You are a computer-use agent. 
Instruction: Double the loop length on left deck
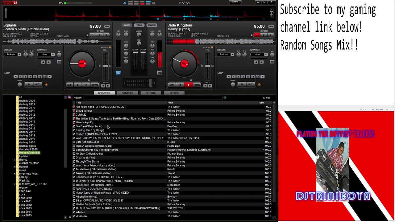(49, 76)
